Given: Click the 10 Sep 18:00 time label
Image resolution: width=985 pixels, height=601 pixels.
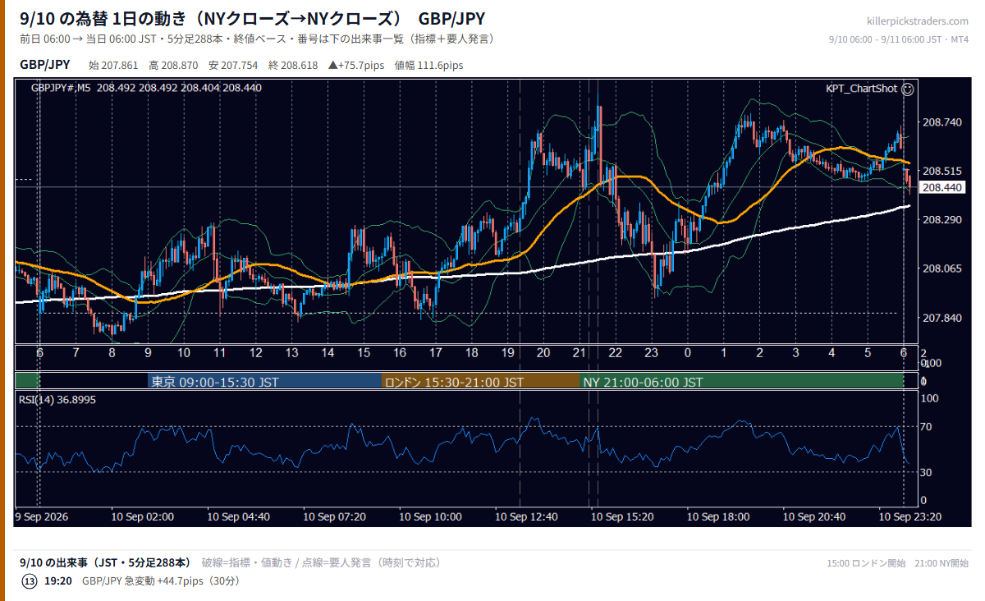Looking at the screenshot, I should [718, 517].
